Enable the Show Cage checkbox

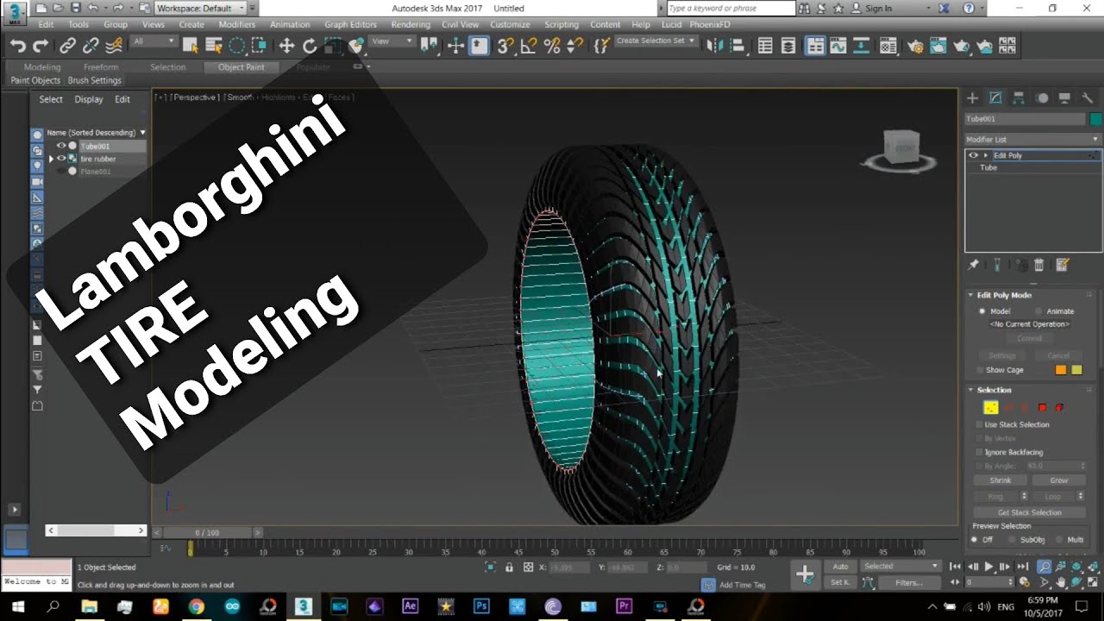(x=980, y=370)
